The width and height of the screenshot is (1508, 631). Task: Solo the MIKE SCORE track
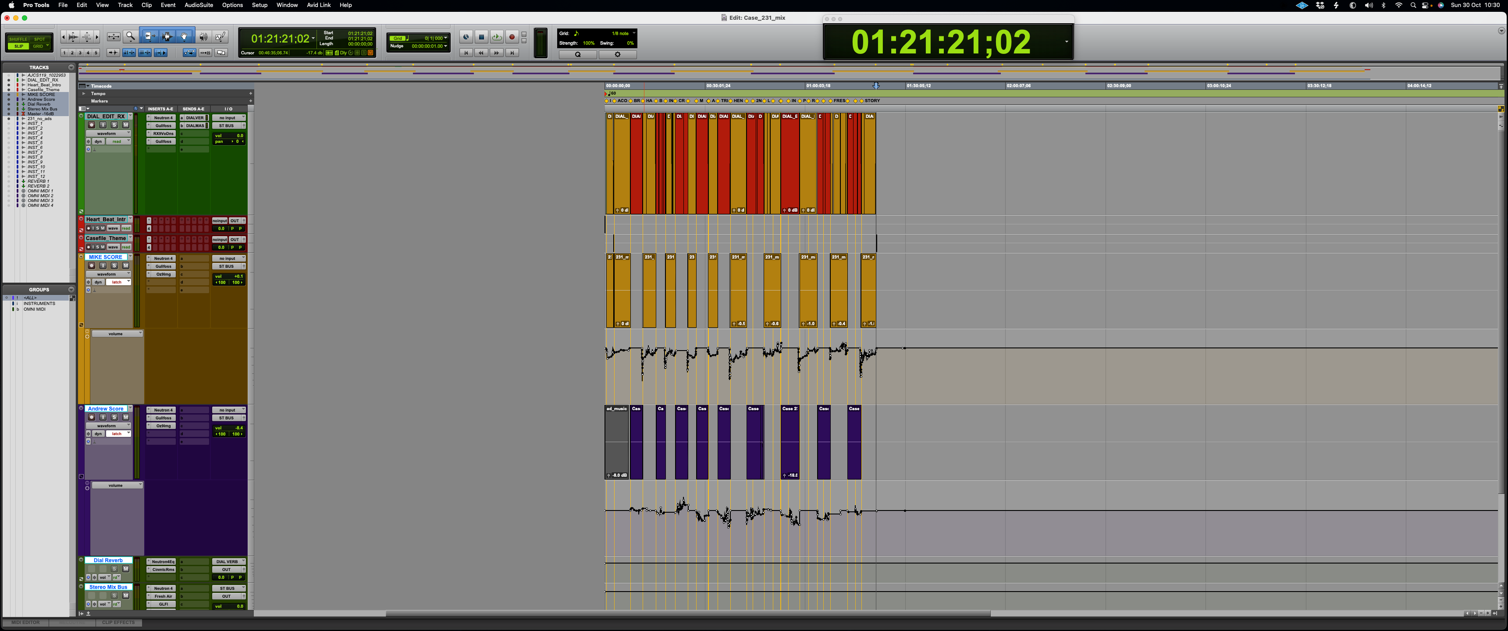[x=114, y=266]
